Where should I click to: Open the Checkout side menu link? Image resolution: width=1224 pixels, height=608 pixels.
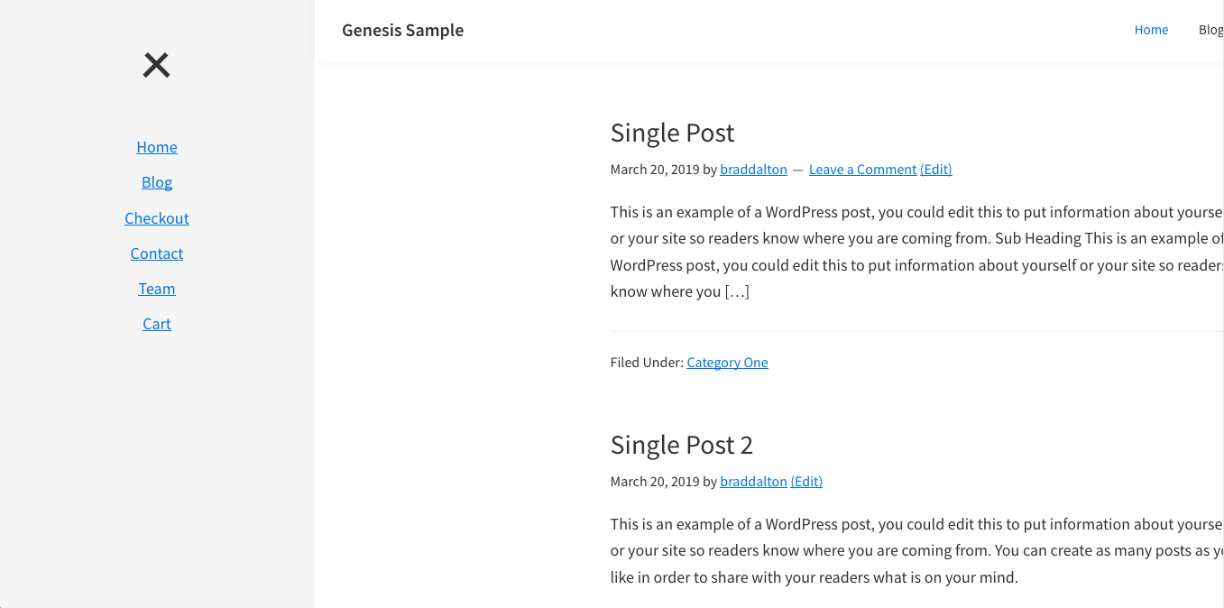point(157,218)
